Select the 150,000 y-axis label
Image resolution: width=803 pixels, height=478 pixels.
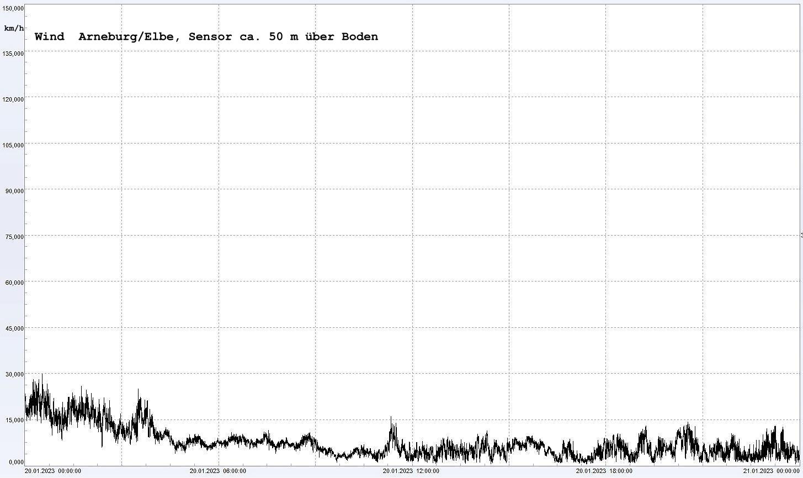click(13, 8)
